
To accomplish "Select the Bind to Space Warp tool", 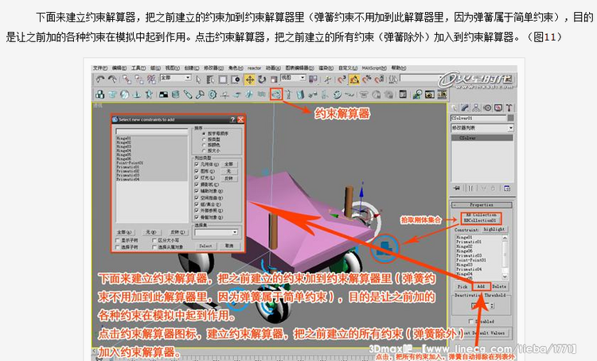I will pyautogui.click(x=151, y=80).
